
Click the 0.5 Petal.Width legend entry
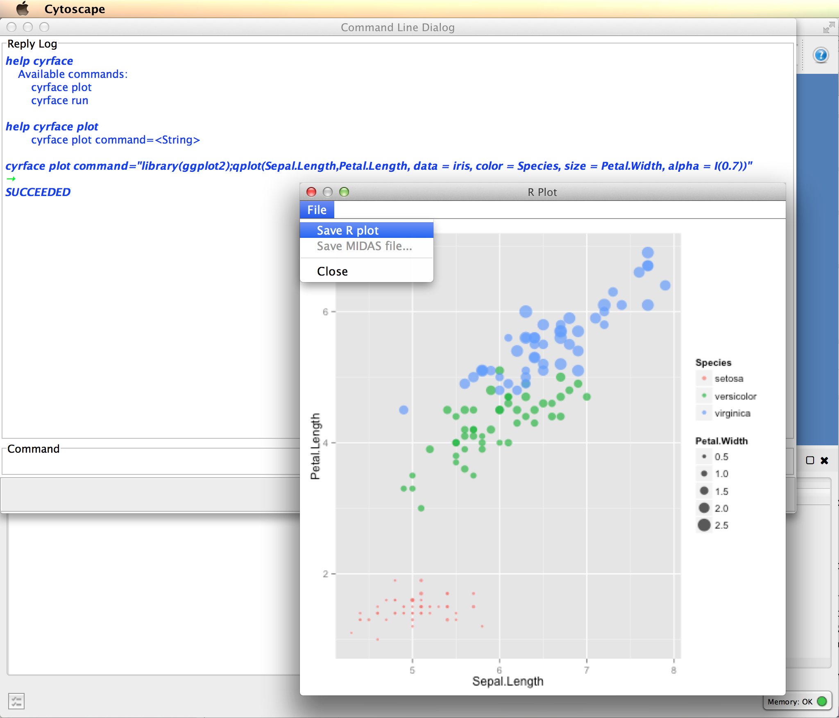coord(713,457)
